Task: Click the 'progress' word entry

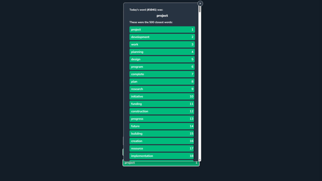Action: (x=162, y=119)
